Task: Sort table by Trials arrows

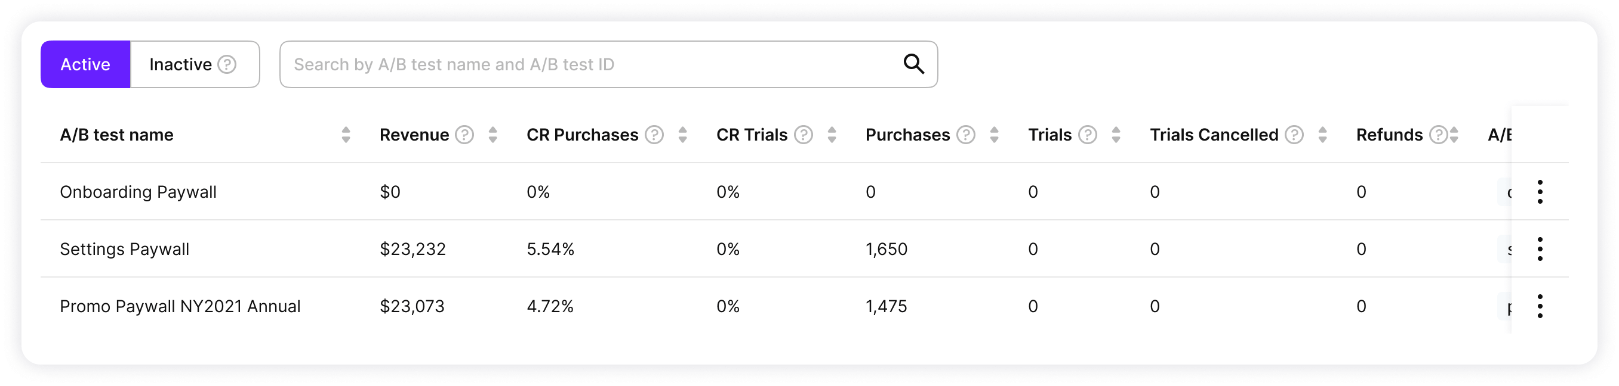Action: [x=1116, y=135]
